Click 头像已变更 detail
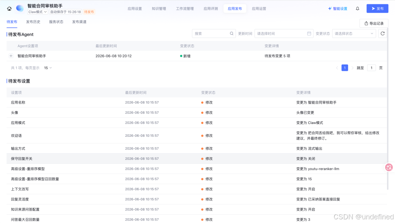The width and height of the screenshot is (395, 223). click(305, 113)
